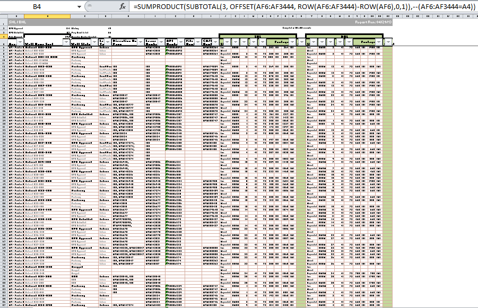Open the Footage filter under SHL group

click(292, 42)
